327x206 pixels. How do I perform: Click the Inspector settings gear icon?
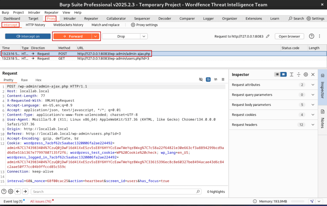point(306,74)
